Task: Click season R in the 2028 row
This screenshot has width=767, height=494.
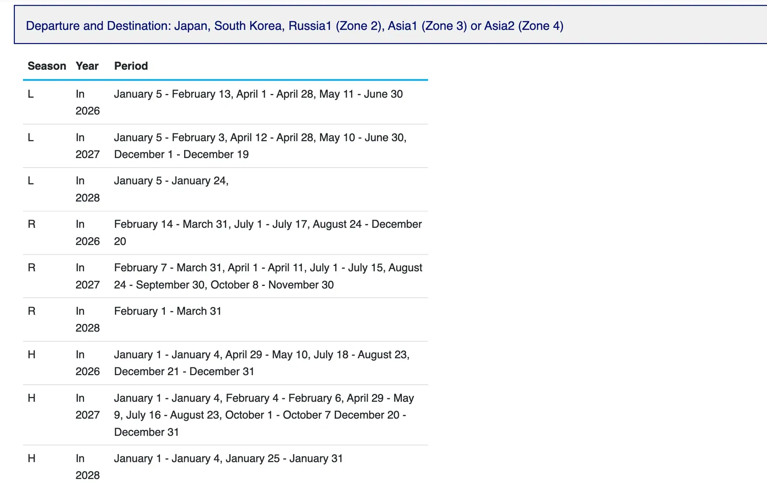Action: click(32, 311)
